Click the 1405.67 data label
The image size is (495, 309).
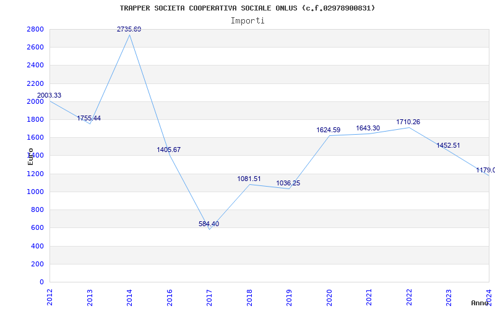[x=169, y=150]
